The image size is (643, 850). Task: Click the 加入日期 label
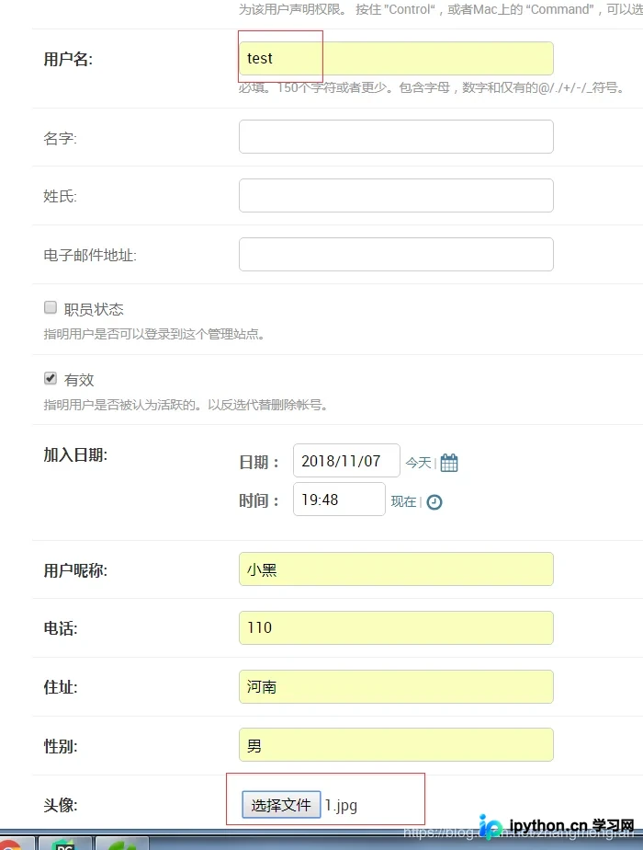point(75,454)
